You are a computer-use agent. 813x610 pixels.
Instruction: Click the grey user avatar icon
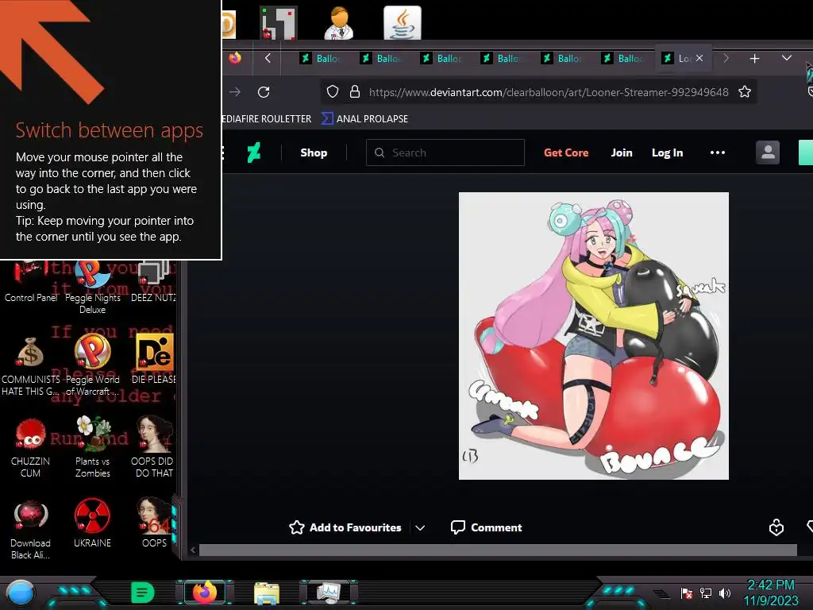(x=768, y=152)
